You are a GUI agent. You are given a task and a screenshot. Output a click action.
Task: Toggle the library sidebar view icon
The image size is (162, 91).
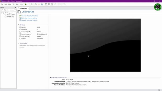tap(46, 4)
